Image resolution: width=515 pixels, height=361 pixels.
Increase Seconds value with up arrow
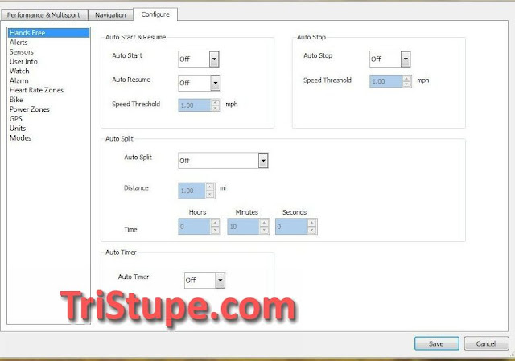coord(312,223)
